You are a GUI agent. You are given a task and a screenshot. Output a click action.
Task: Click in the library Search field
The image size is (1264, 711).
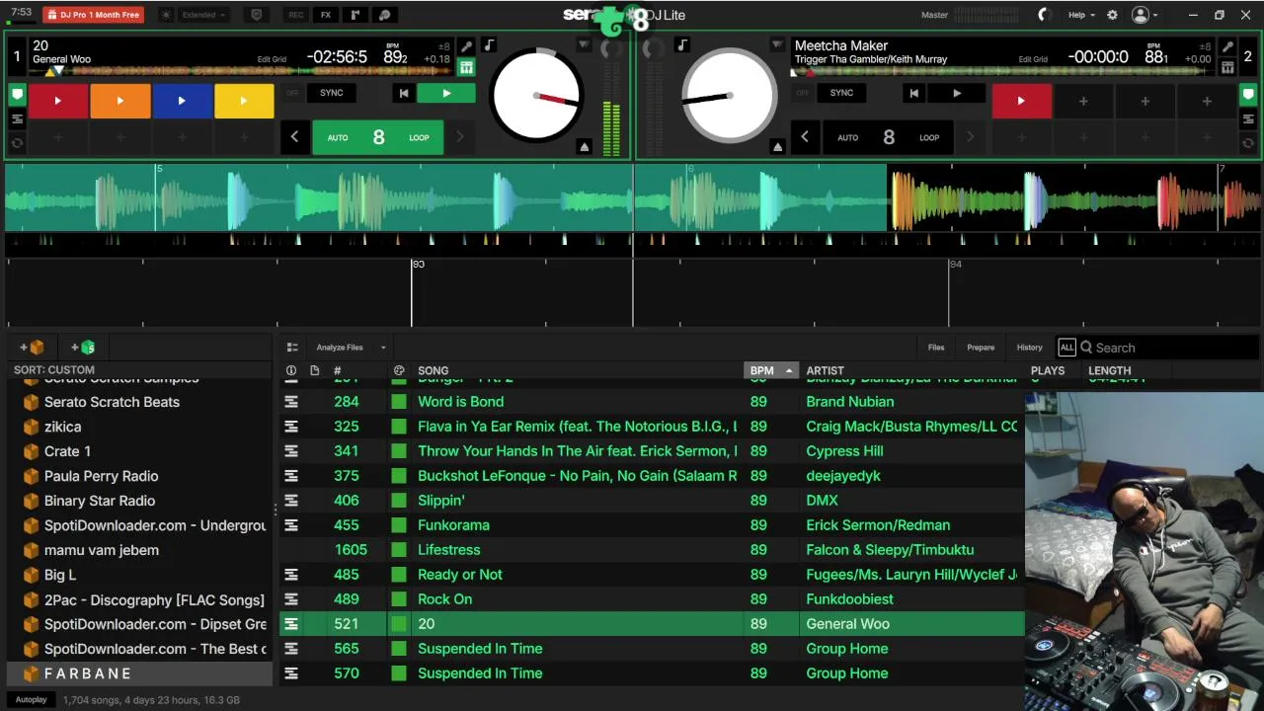coord(1170,348)
